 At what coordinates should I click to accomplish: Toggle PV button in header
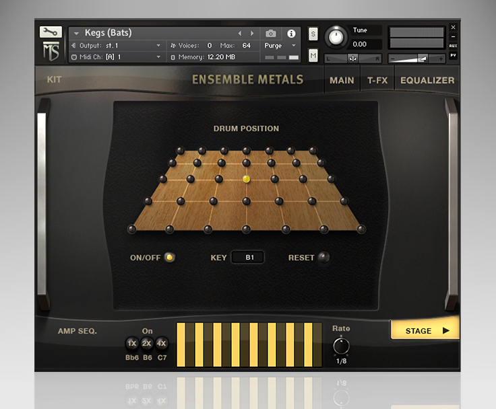pyautogui.click(x=453, y=55)
